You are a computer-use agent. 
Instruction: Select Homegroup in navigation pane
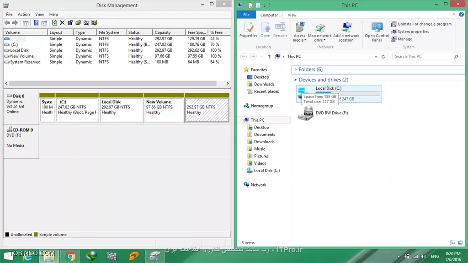(x=258, y=106)
